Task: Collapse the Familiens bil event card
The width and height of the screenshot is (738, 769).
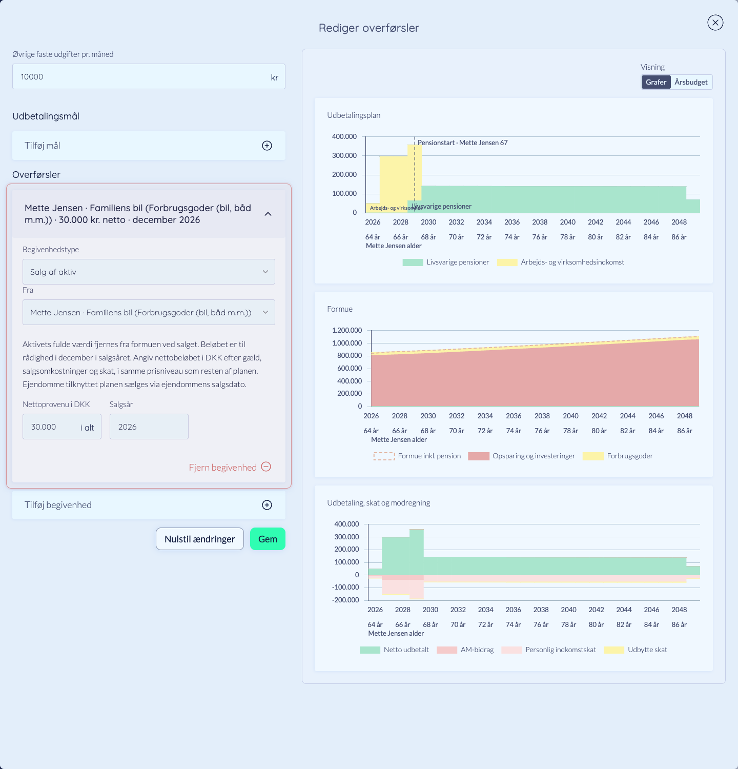Action: click(x=268, y=214)
